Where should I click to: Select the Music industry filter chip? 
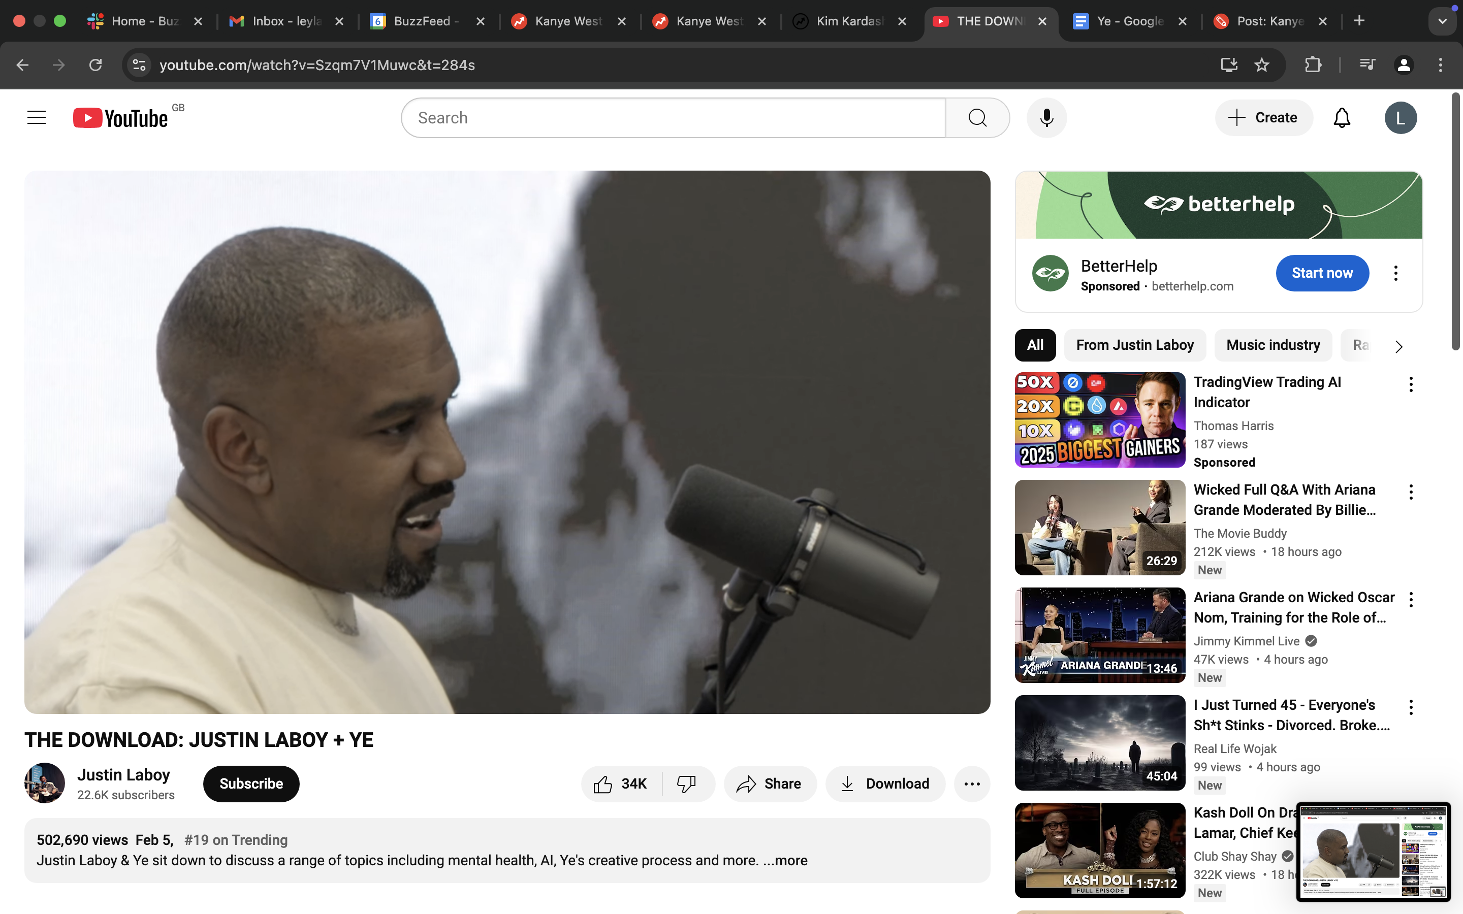click(x=1273, y=345)
